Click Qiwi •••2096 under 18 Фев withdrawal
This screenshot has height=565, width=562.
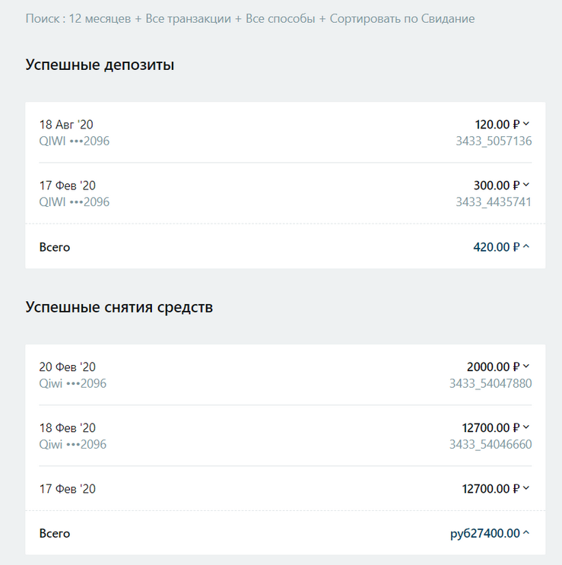(x=72, y=444)
